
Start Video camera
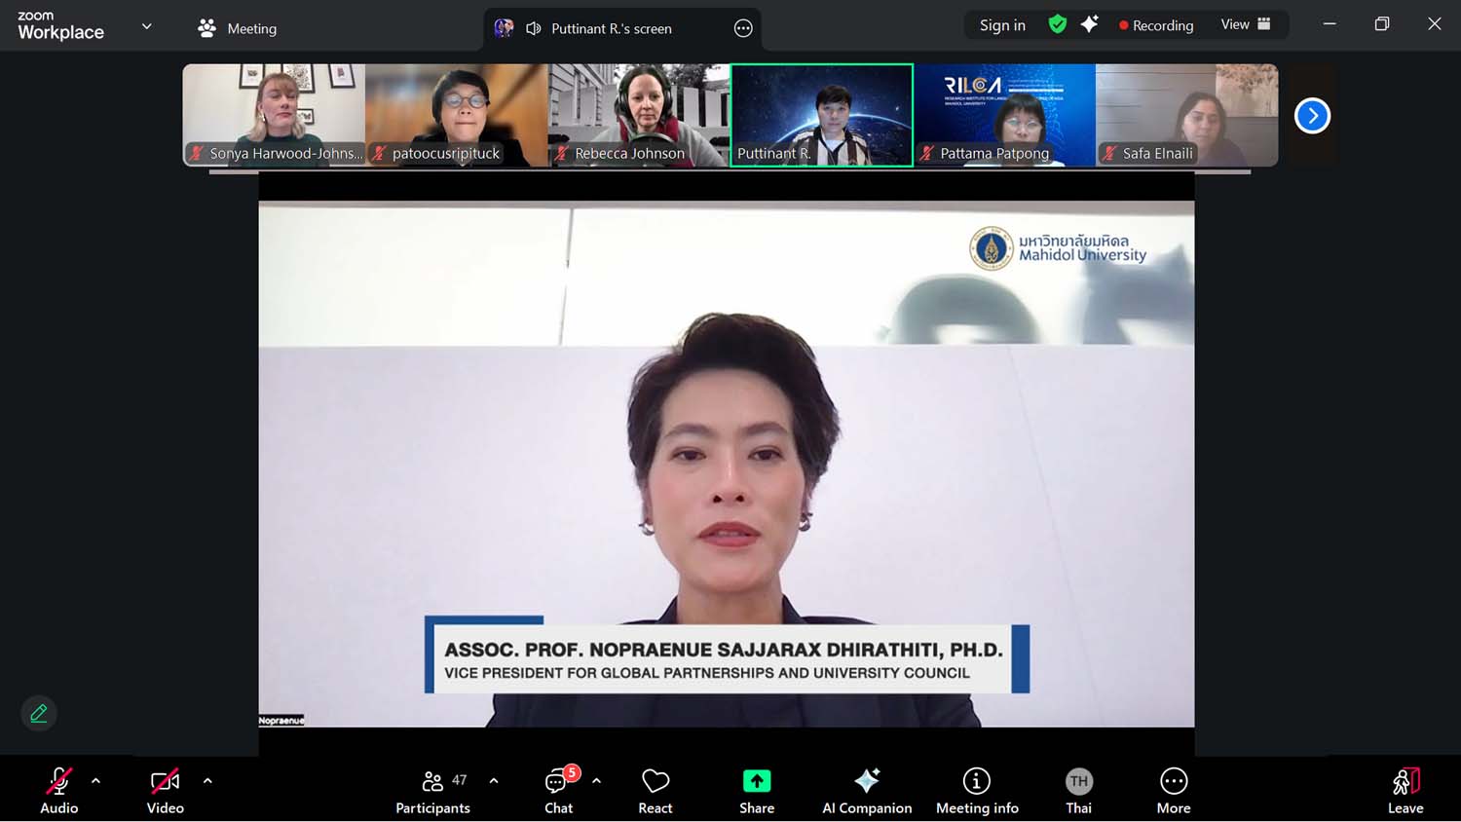(165, 790)
